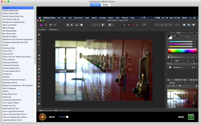Click the zoom in plus button

pyautogui.click(x=196, y=86)
